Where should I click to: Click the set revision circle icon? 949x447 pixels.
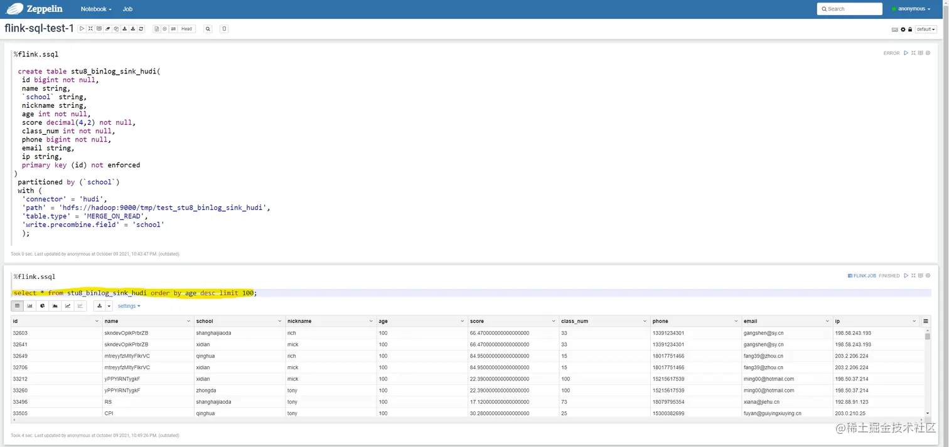pyautogui.click(x=164, y=29)
